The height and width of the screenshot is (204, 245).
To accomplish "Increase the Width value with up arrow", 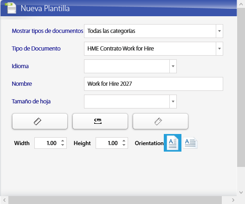I will 63,140.
